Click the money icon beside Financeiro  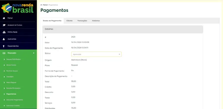tap(4, 53)
